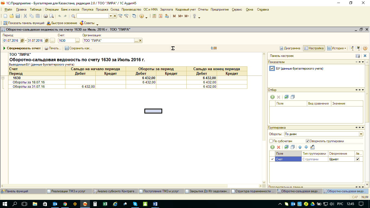370x208 pixels.
Task: Click the wrench settings toolbar icon
Action: click(194, 16)
